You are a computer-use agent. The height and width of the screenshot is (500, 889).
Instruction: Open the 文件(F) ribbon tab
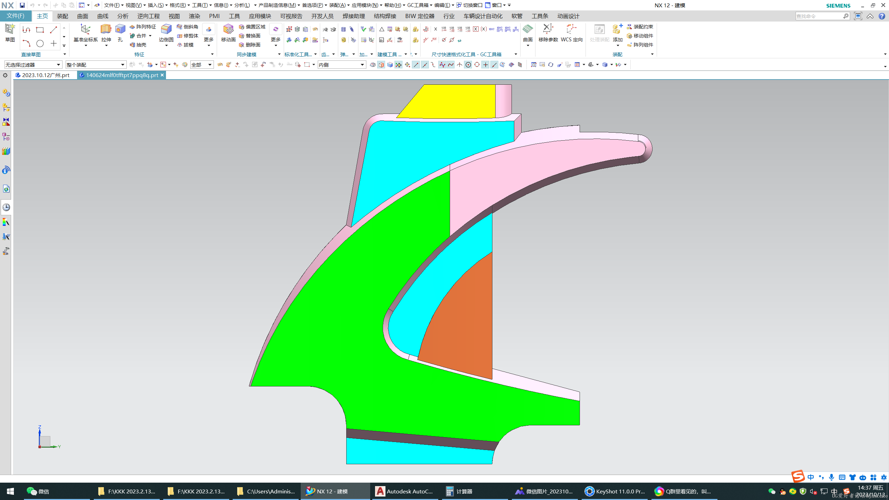tap(16, 16)
